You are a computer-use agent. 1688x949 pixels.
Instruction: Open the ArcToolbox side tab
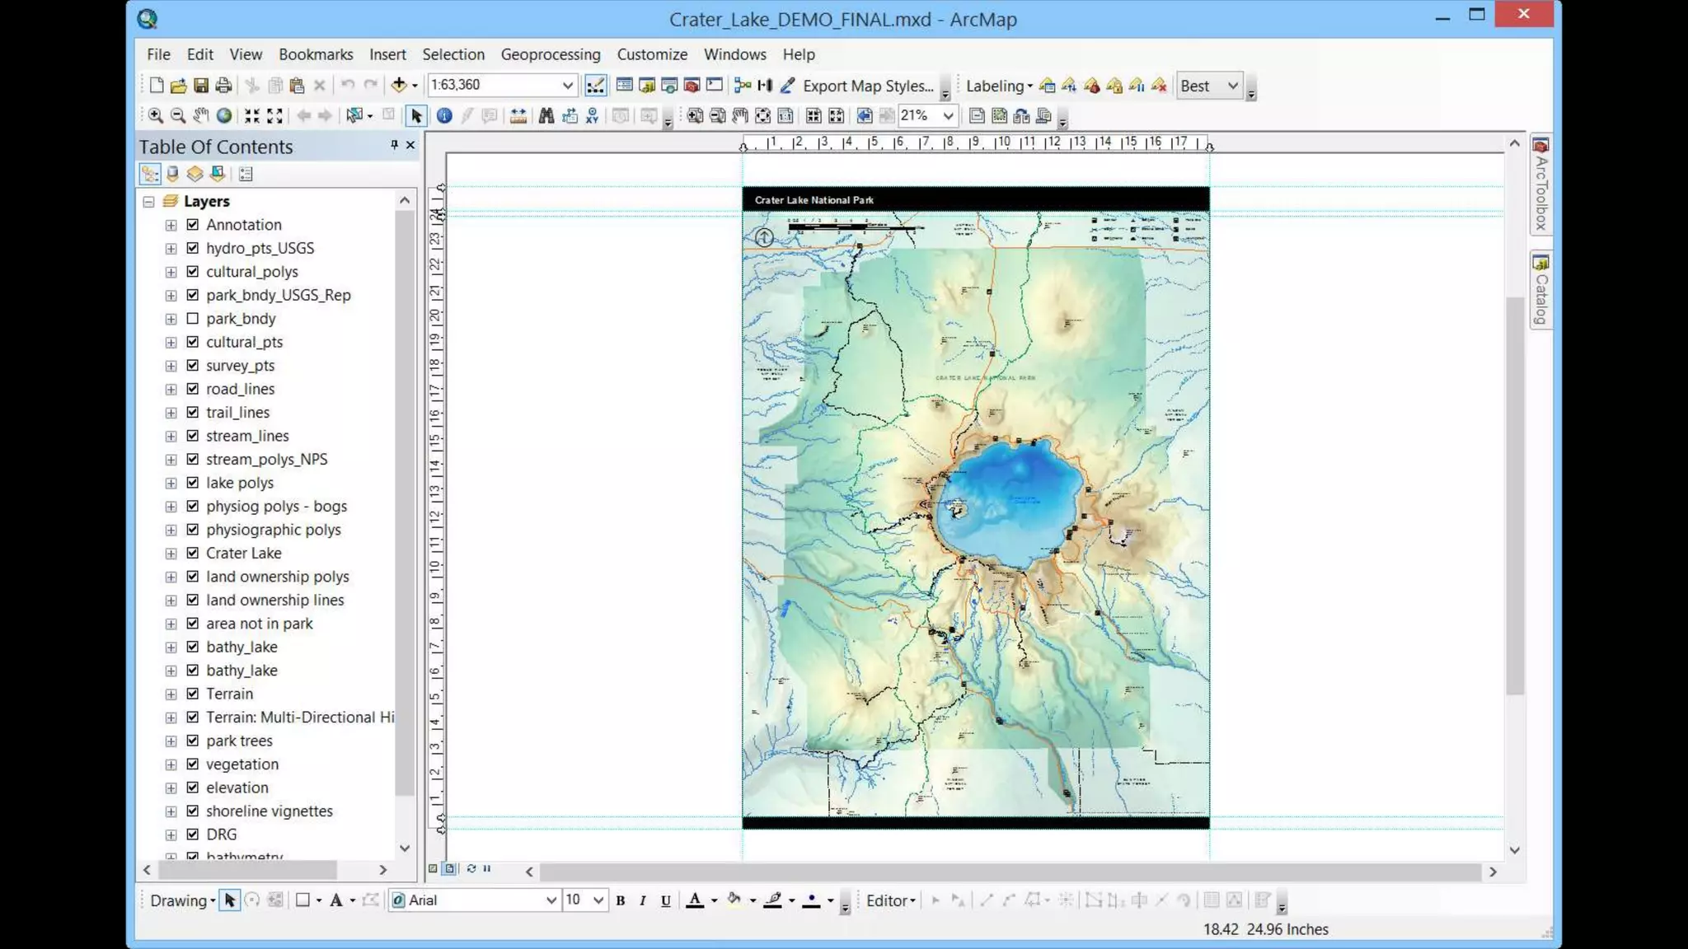tap(1540, 185)
